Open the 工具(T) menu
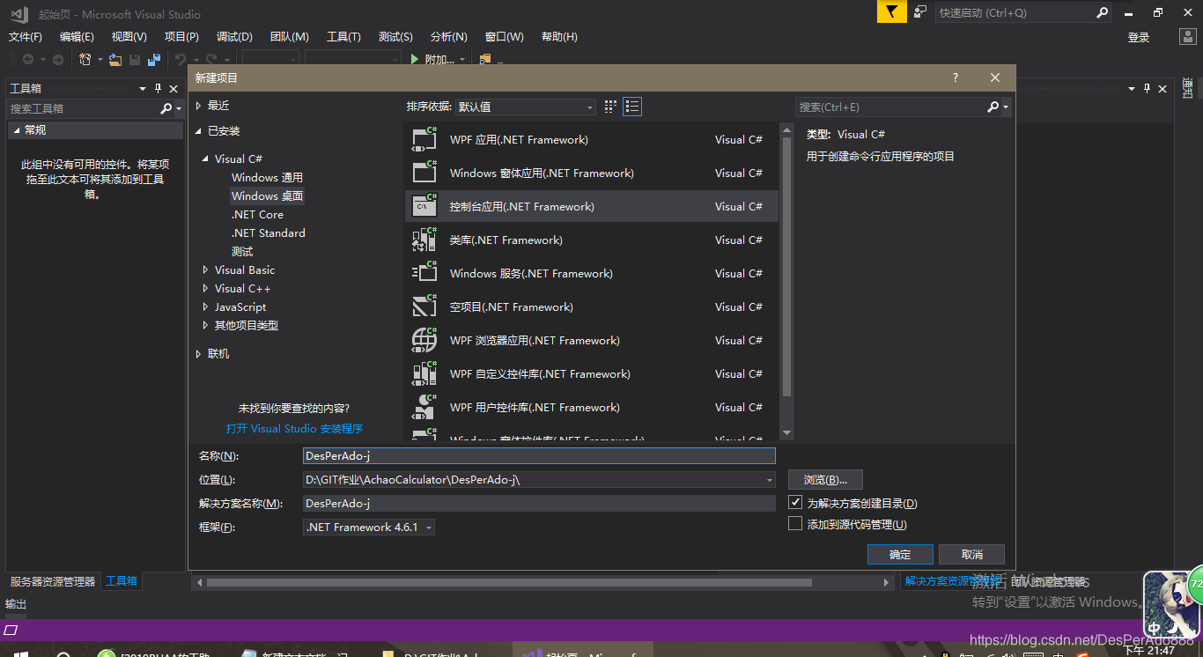 coord(343,36)
